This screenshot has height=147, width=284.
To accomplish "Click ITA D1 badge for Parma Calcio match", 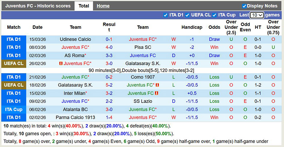I will point(14,118).
